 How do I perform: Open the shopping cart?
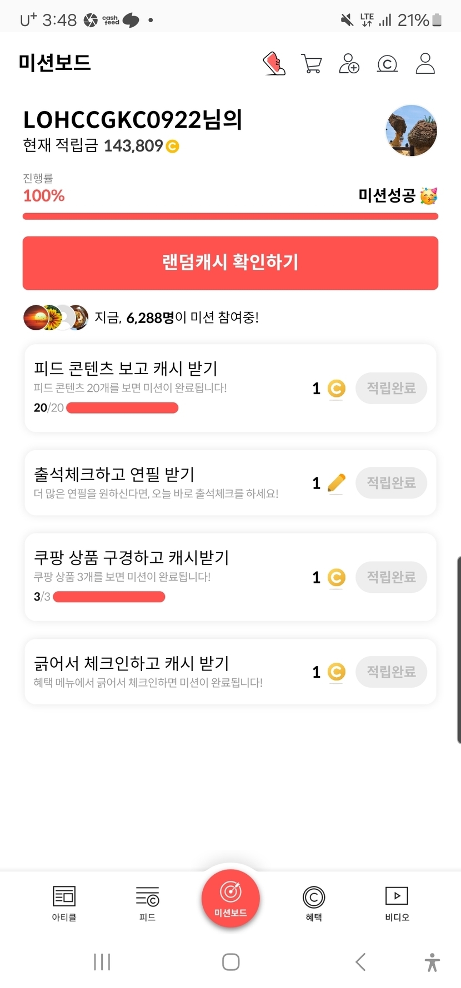tap(312, 64)
